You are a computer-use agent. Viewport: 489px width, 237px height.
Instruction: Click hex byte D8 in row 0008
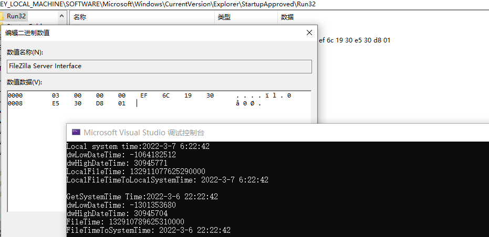click(x=99, y=103)
